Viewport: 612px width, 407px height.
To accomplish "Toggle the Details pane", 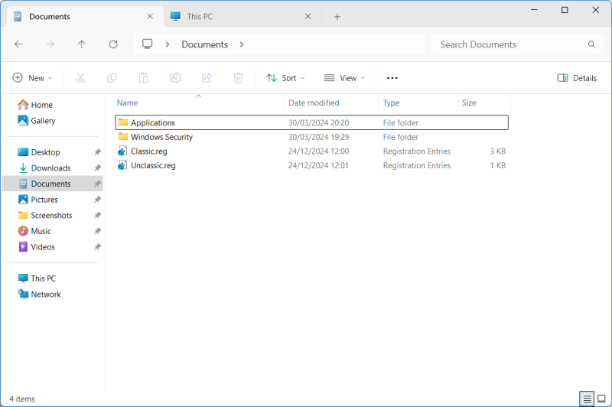I will click(x=577, y=78).
